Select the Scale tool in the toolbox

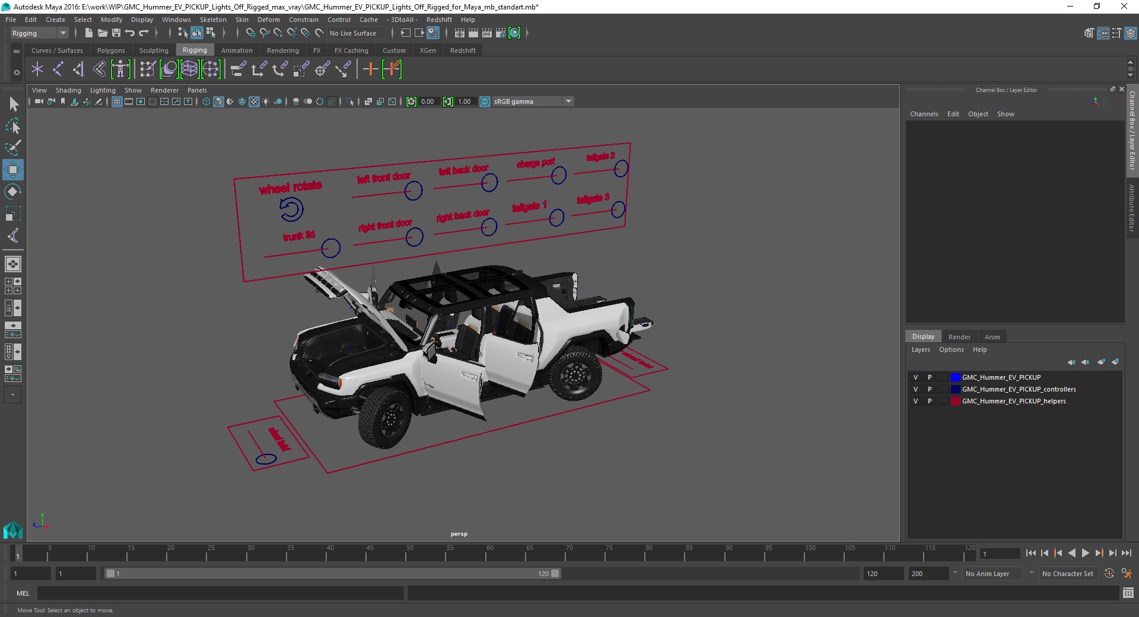[13, 214]
